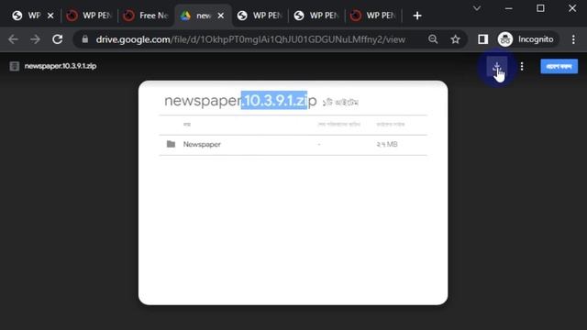Click the Newspaper folder's size value in MB
587x330 pixels.
coord(387,145)
